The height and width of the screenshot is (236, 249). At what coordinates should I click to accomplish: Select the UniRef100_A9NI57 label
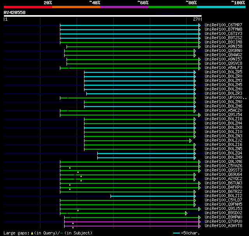[223, 59]
